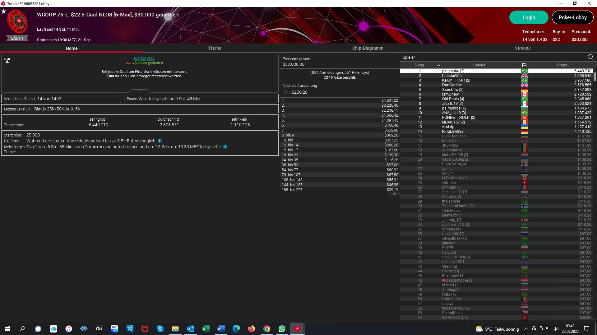The height and width of the screenshot is (335, 597).
Task: Open Windows search in taskbar
Action: click(22, 329)
